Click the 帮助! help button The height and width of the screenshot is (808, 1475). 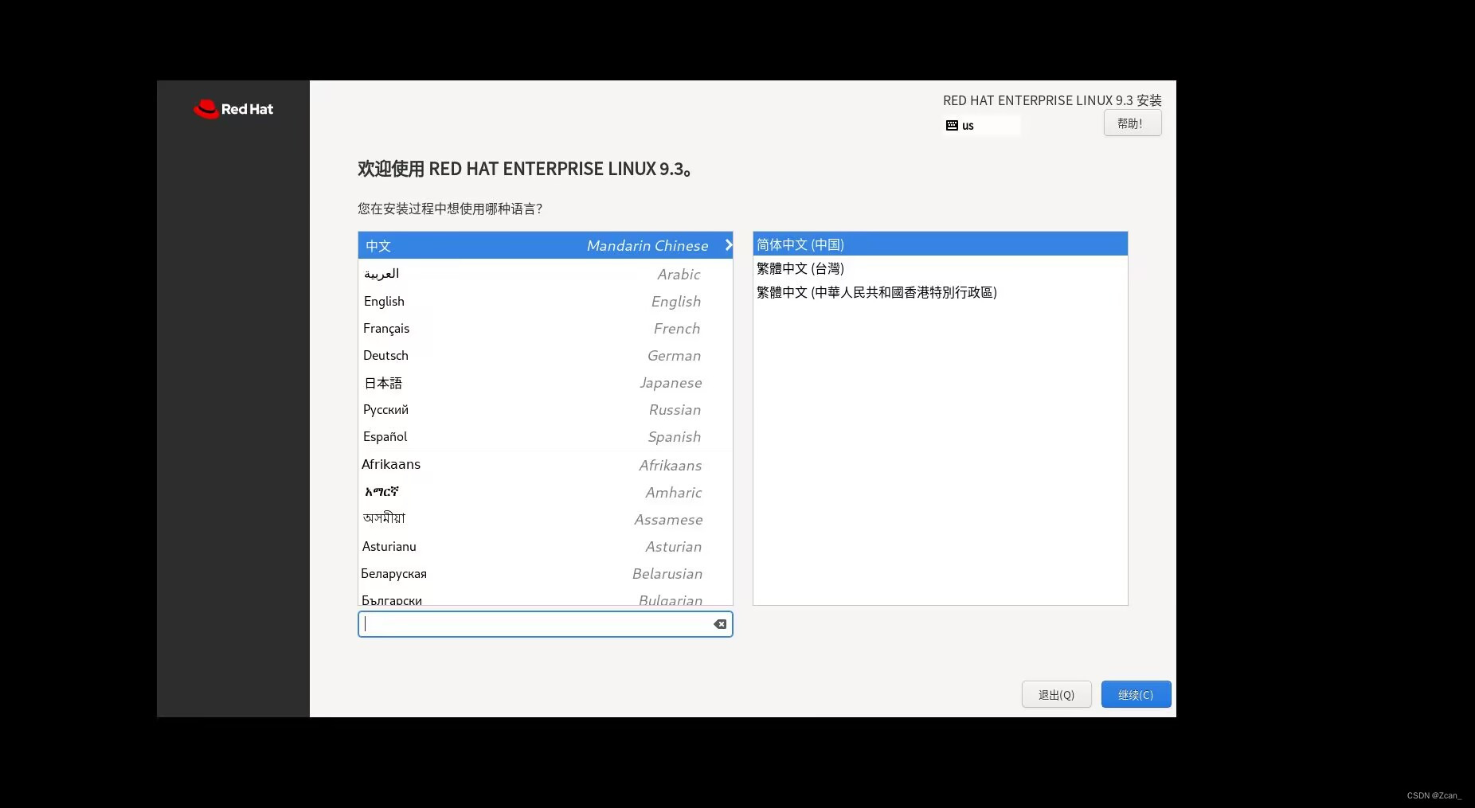point(1132,123)
